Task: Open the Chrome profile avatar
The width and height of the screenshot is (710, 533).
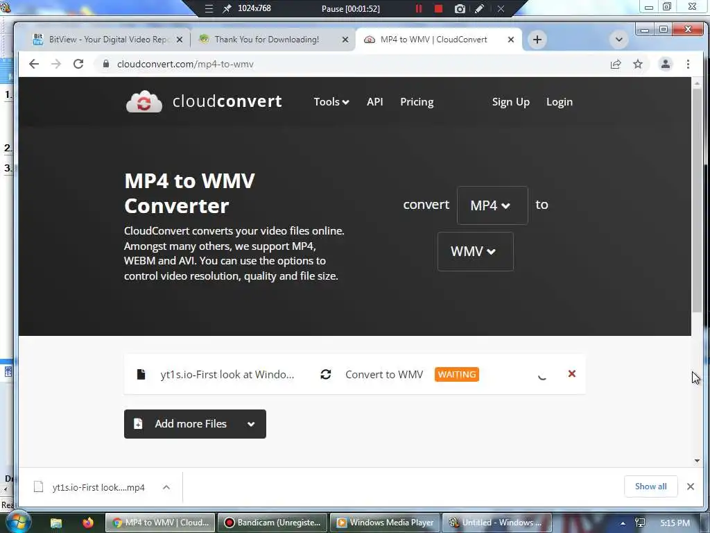Action: 665,64
